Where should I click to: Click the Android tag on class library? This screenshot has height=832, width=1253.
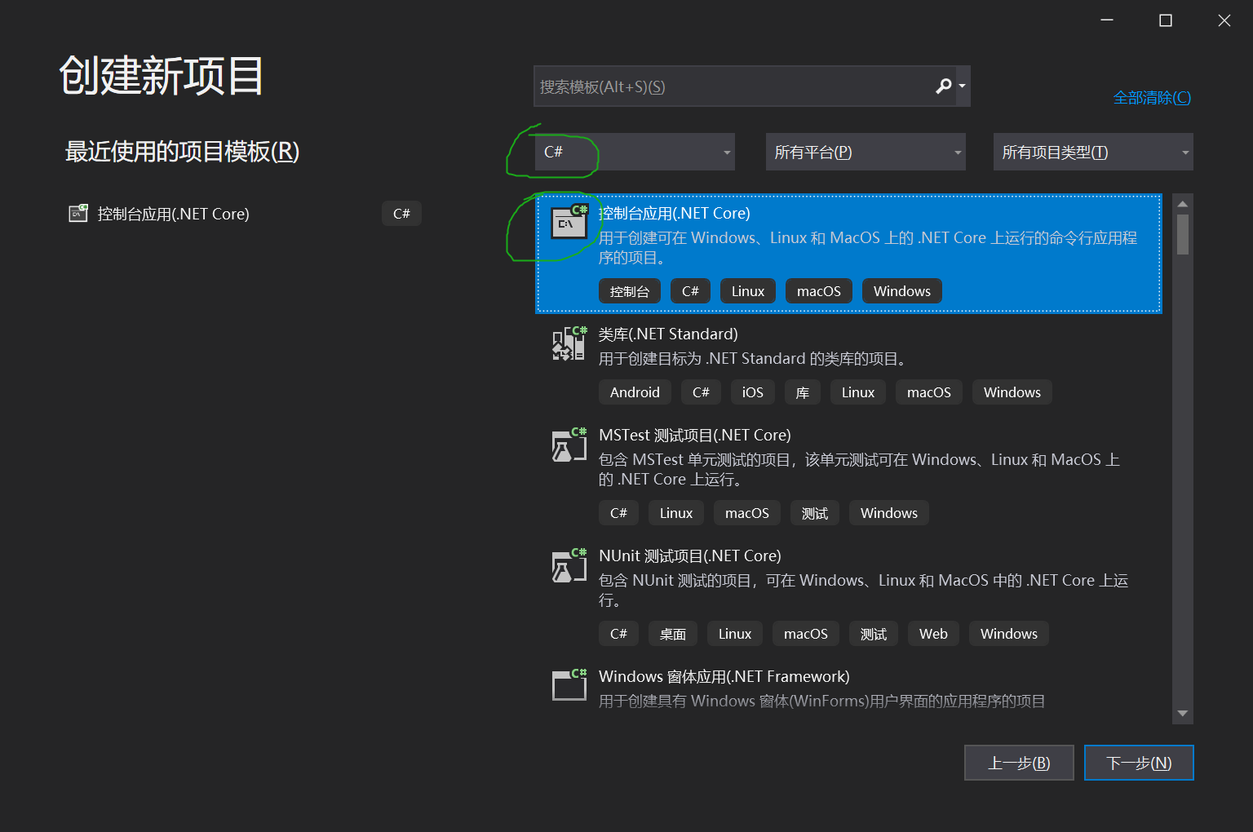coord(635,392)
